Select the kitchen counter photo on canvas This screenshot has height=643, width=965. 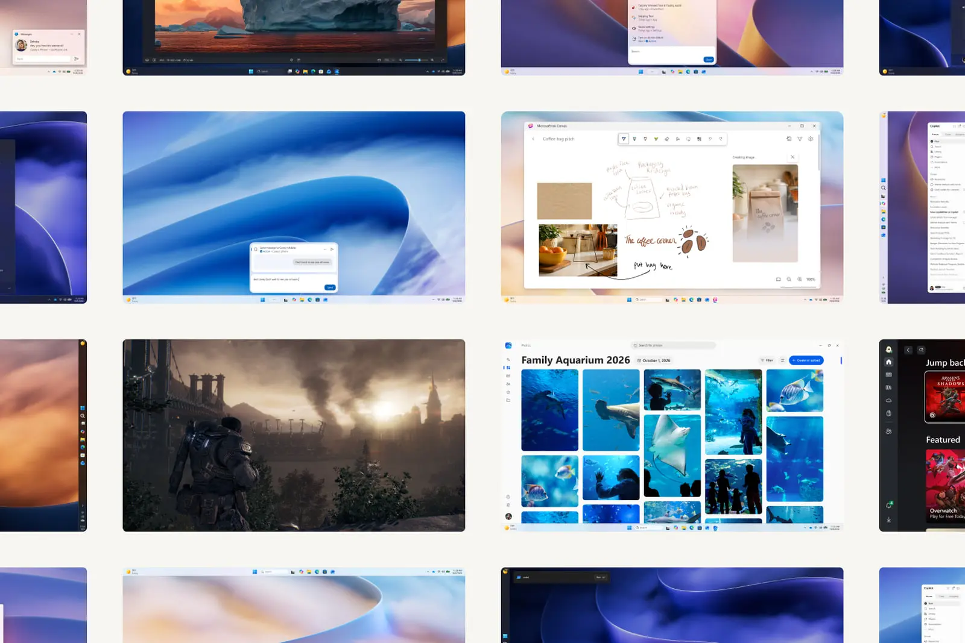pos(578,250)
